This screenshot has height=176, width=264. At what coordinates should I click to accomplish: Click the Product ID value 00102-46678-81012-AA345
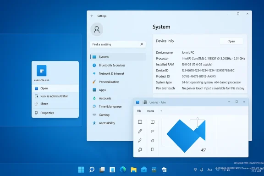tap(198, 76)
